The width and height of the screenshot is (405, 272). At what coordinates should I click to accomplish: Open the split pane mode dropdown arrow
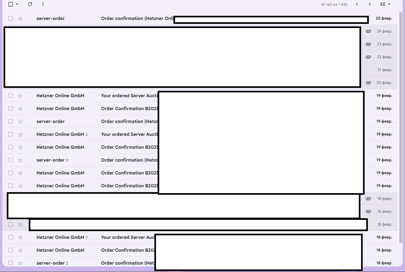pyautogui.click(x=389, y=4)
